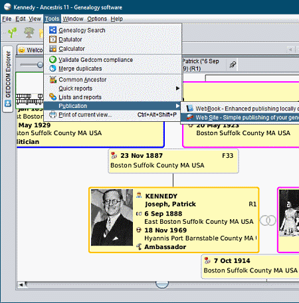This screenshot has height=303, width=299.
Task: Open Common Ancestor tool
Action: pos(113,79)
